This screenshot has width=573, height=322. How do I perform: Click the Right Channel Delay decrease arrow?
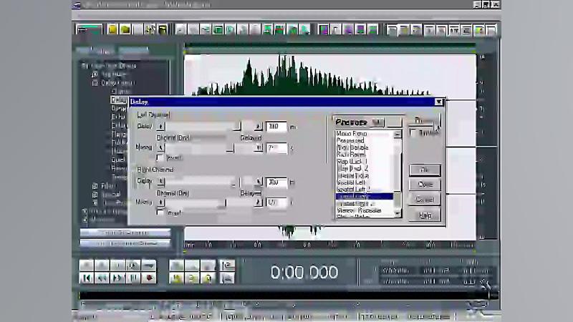(160, 182)
